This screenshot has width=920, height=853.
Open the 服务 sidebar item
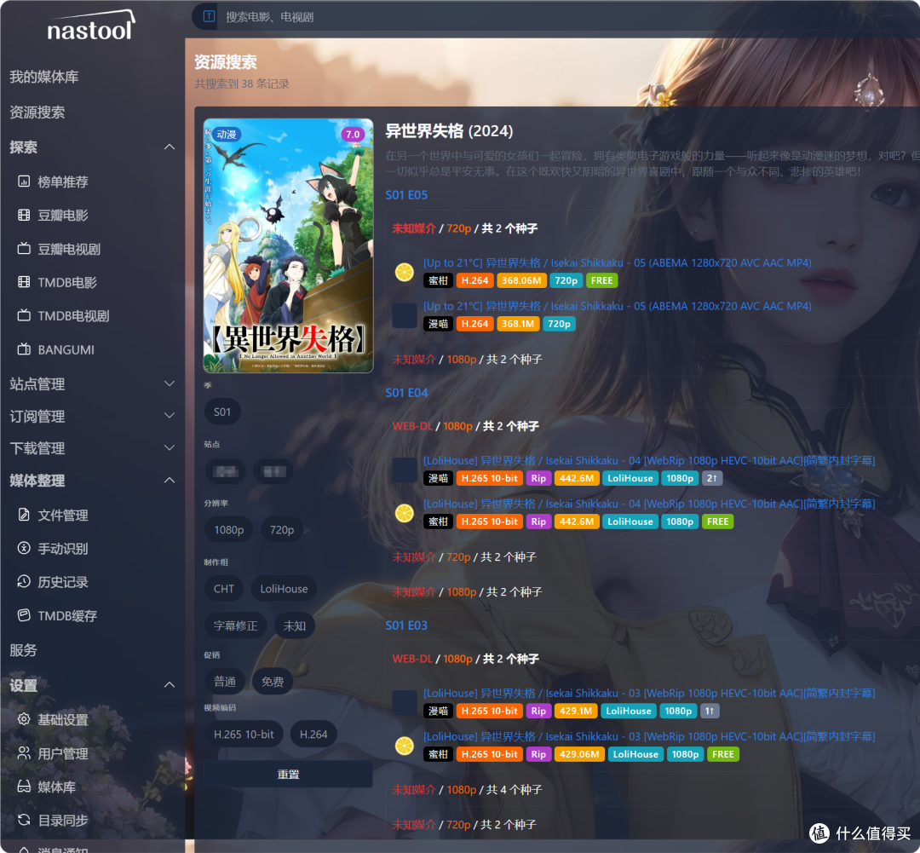click(x=24, y=650)
